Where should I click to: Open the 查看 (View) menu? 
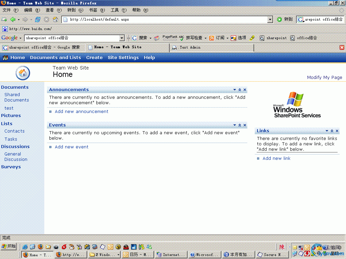(54, 10)
